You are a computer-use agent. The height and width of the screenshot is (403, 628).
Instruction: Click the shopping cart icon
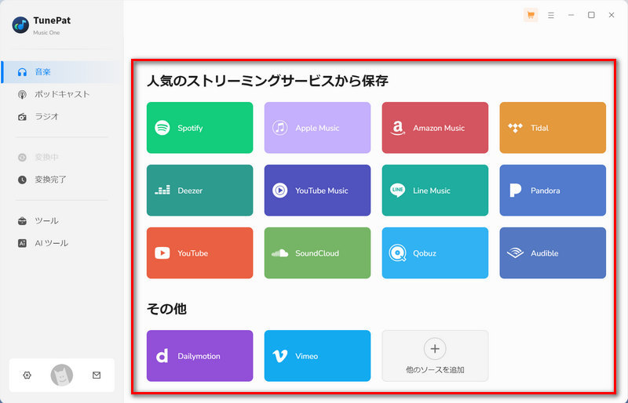click(531, 15)
